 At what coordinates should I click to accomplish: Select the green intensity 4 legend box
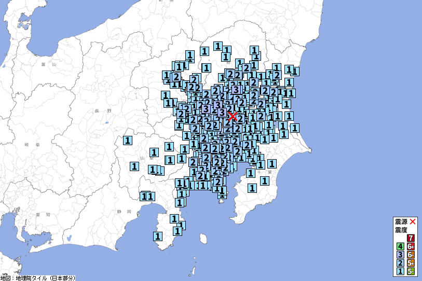pyautogui.click(x=400, y=246)
